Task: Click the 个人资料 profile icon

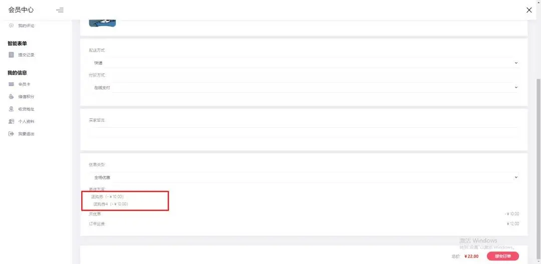Action: [11, 121]
